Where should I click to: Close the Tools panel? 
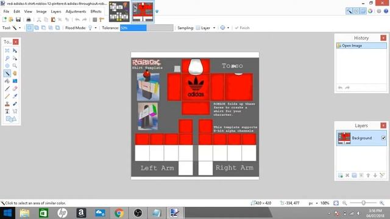pyautogui.click(x=16, y=42)
